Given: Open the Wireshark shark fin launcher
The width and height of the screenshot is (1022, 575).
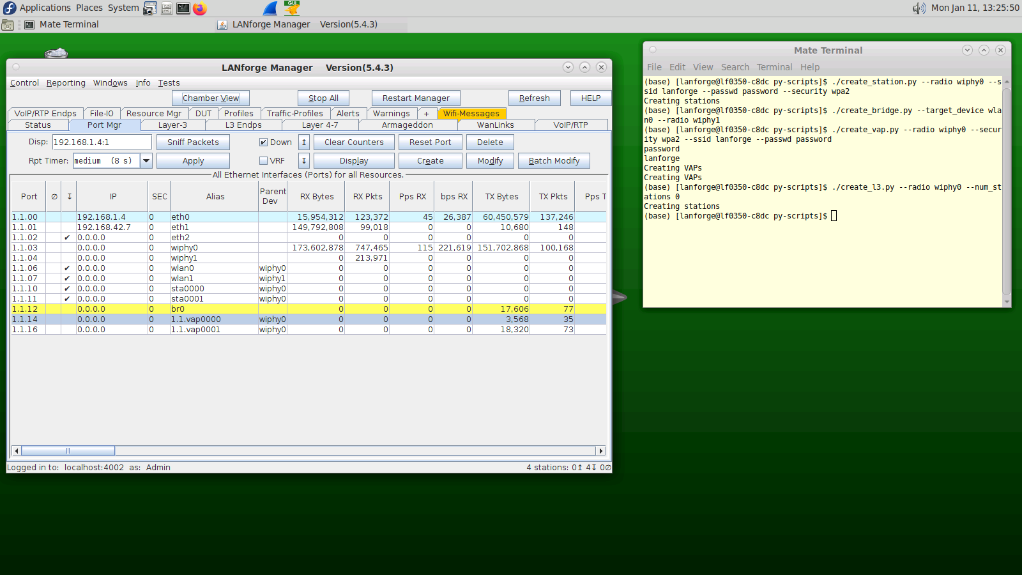Looking at the screenshot, I should (271, 8).
